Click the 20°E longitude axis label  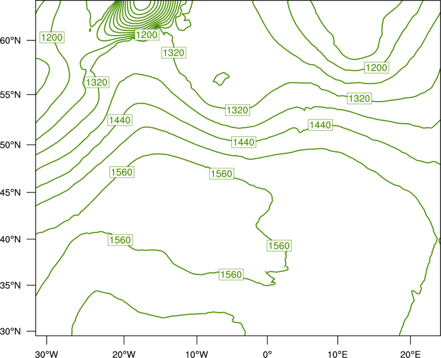(410, 354)
